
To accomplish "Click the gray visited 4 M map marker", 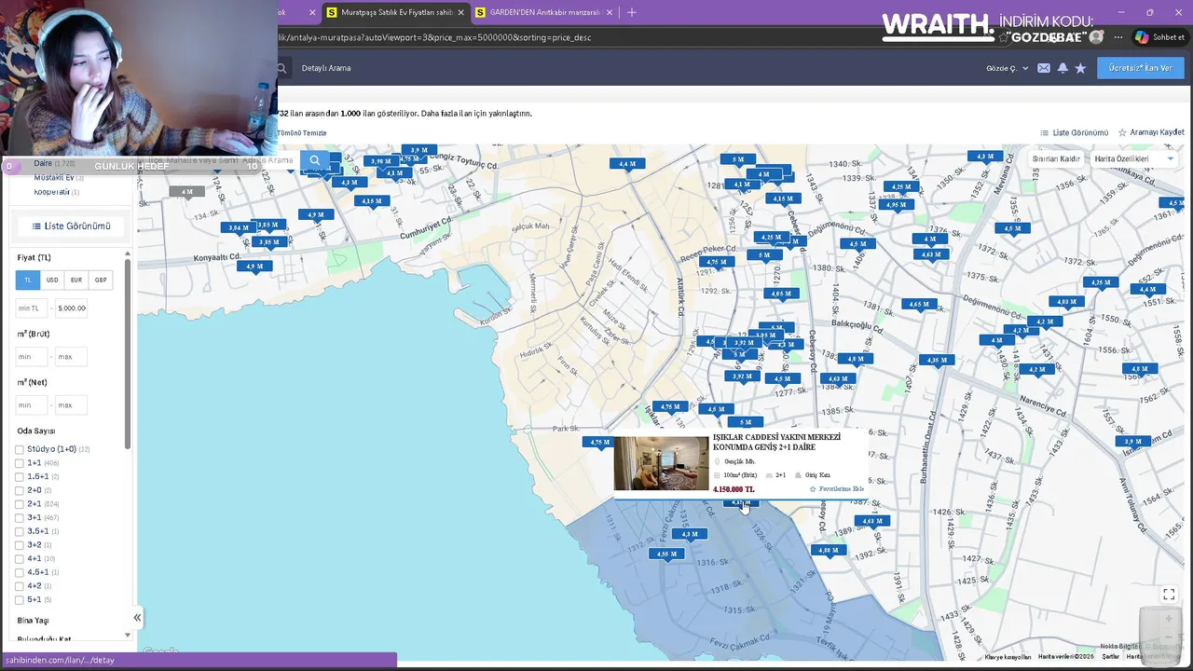I will [x=187, y=192].
